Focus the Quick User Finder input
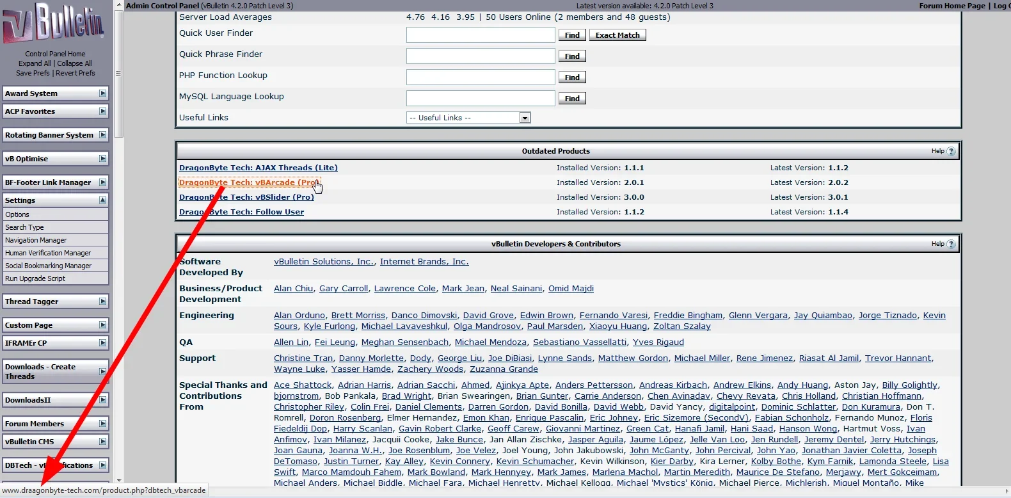The width and height of the screenshot is (1011, 498). tap(481, 35)
